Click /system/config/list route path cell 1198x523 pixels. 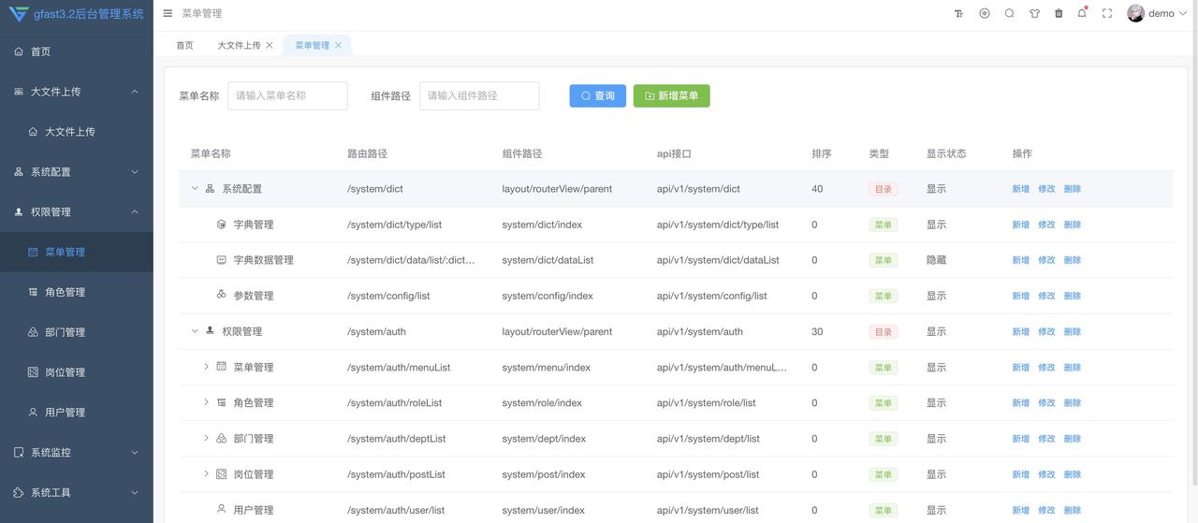point(388,296)
